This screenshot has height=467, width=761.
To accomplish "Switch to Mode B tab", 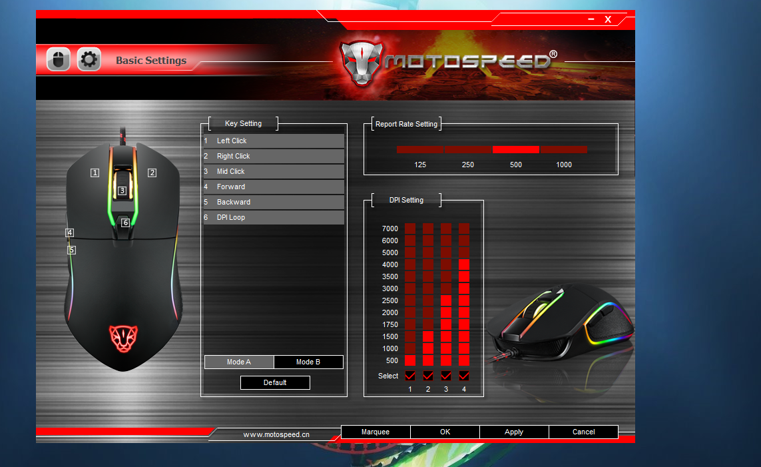I will (308, 362).
